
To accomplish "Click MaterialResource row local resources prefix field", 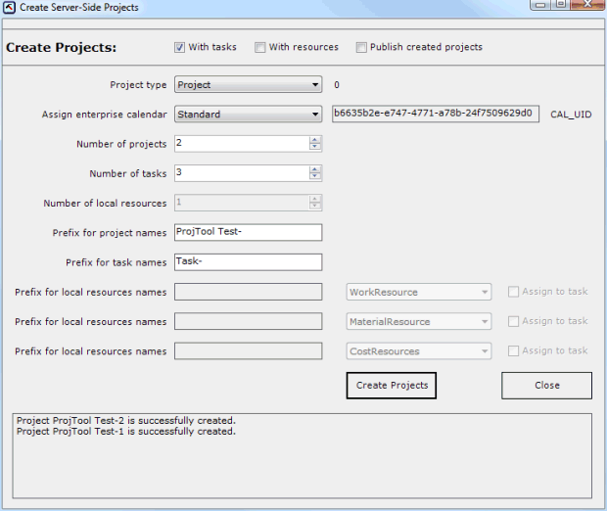I will [x=248, y=321].
